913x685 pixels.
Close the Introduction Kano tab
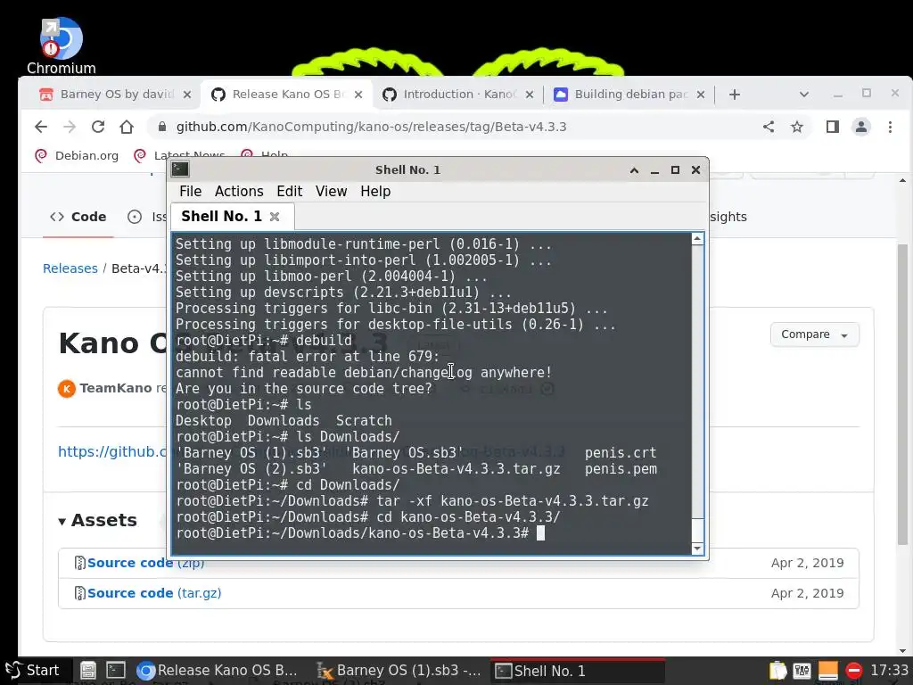coord(530,95)
